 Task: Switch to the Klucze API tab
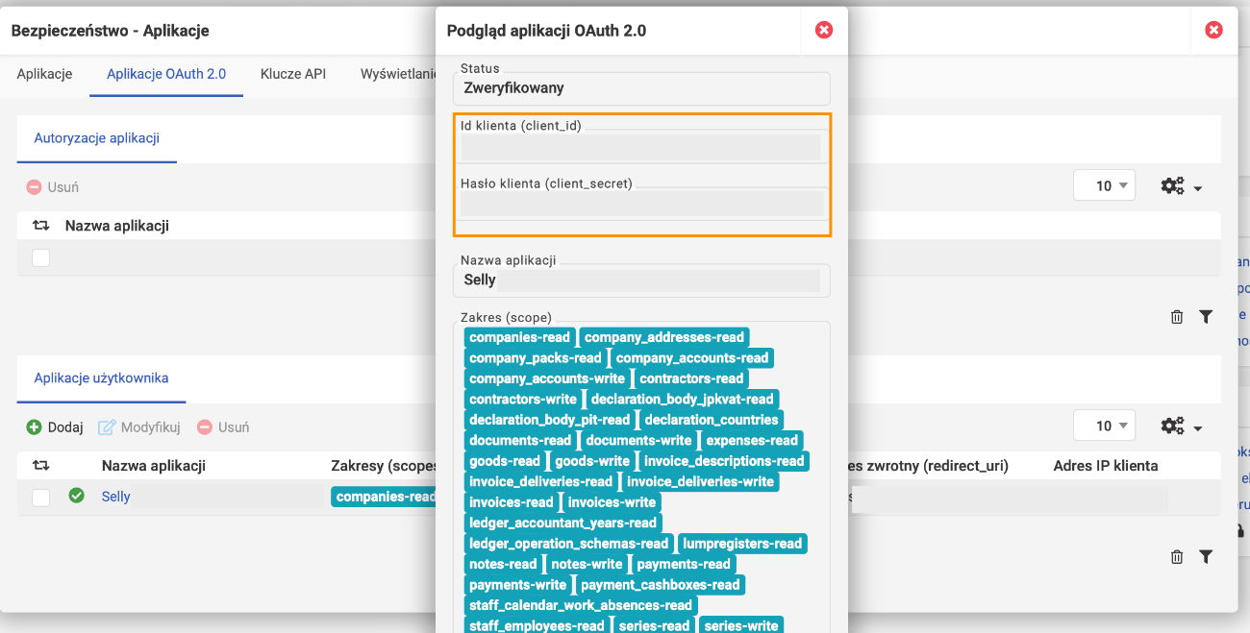point(293,74)
